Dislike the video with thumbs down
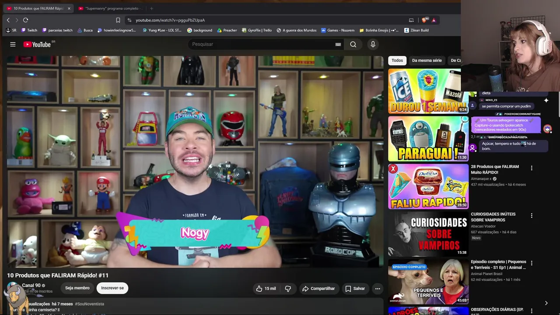Image resolution: width=560 pixels, height=315 pixels. tap(288, 288)
